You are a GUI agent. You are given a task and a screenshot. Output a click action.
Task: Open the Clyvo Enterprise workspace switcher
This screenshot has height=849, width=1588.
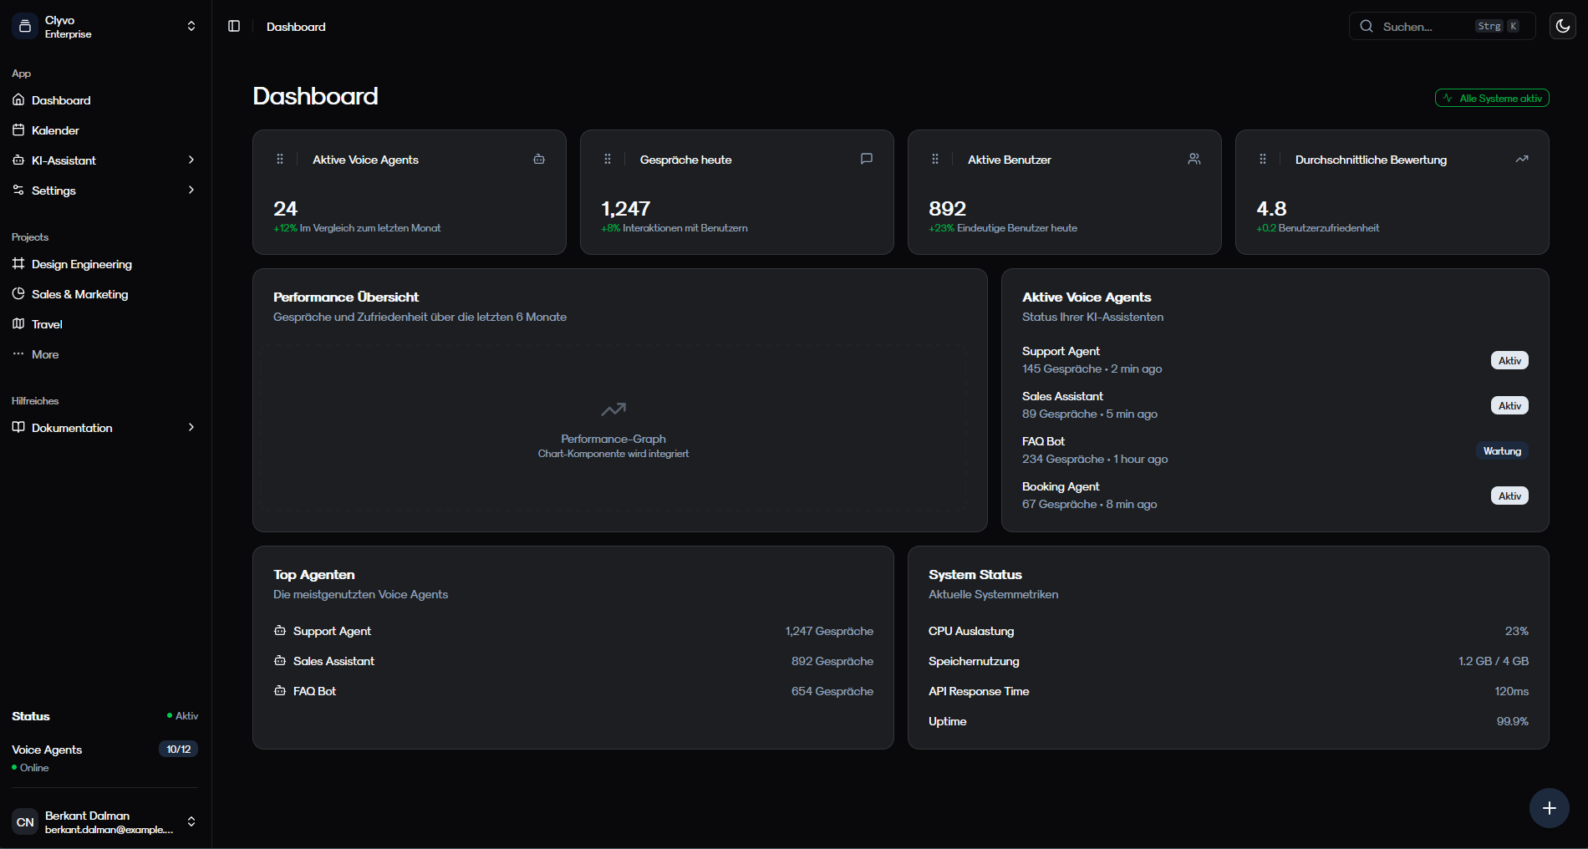pos(191,27)
